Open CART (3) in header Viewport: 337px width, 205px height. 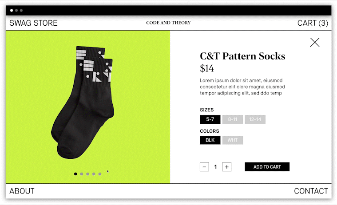[313, 23]
